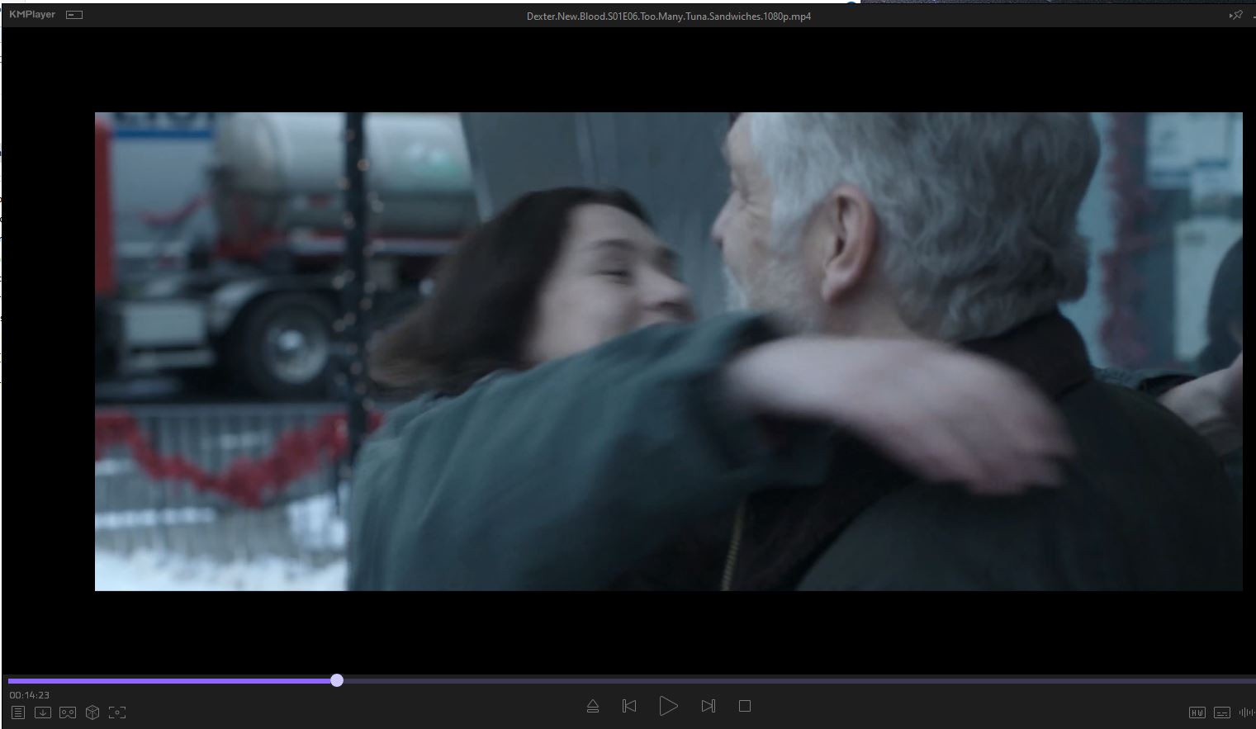This screenshot has width=1256, height=729.
Task: Click the download video icon
Action: (43, 712)
